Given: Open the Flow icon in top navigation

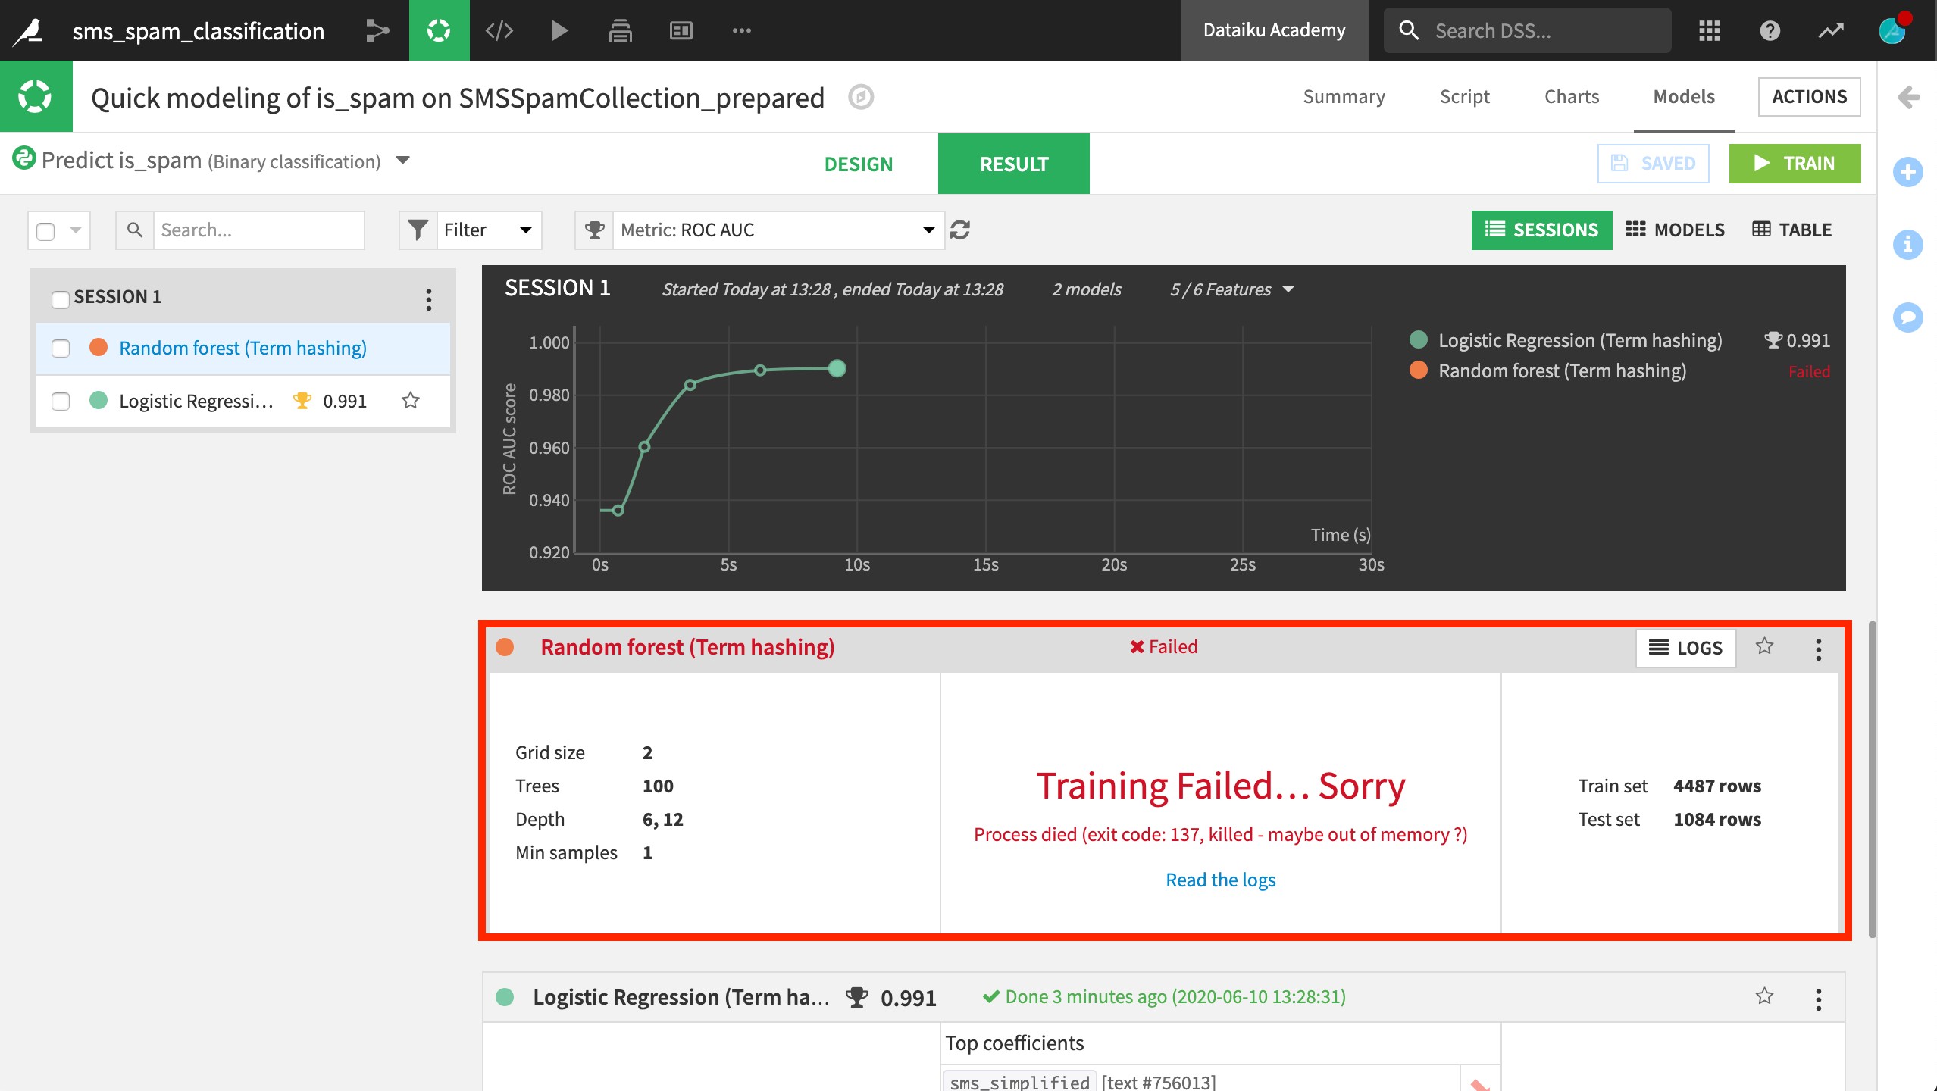Looking at the screenshot, I should [377, 30].
